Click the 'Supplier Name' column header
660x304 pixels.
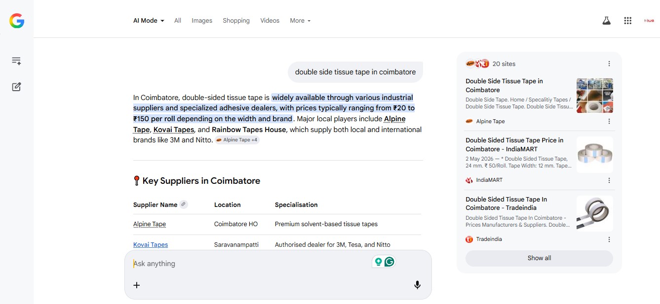pos(155,204)
